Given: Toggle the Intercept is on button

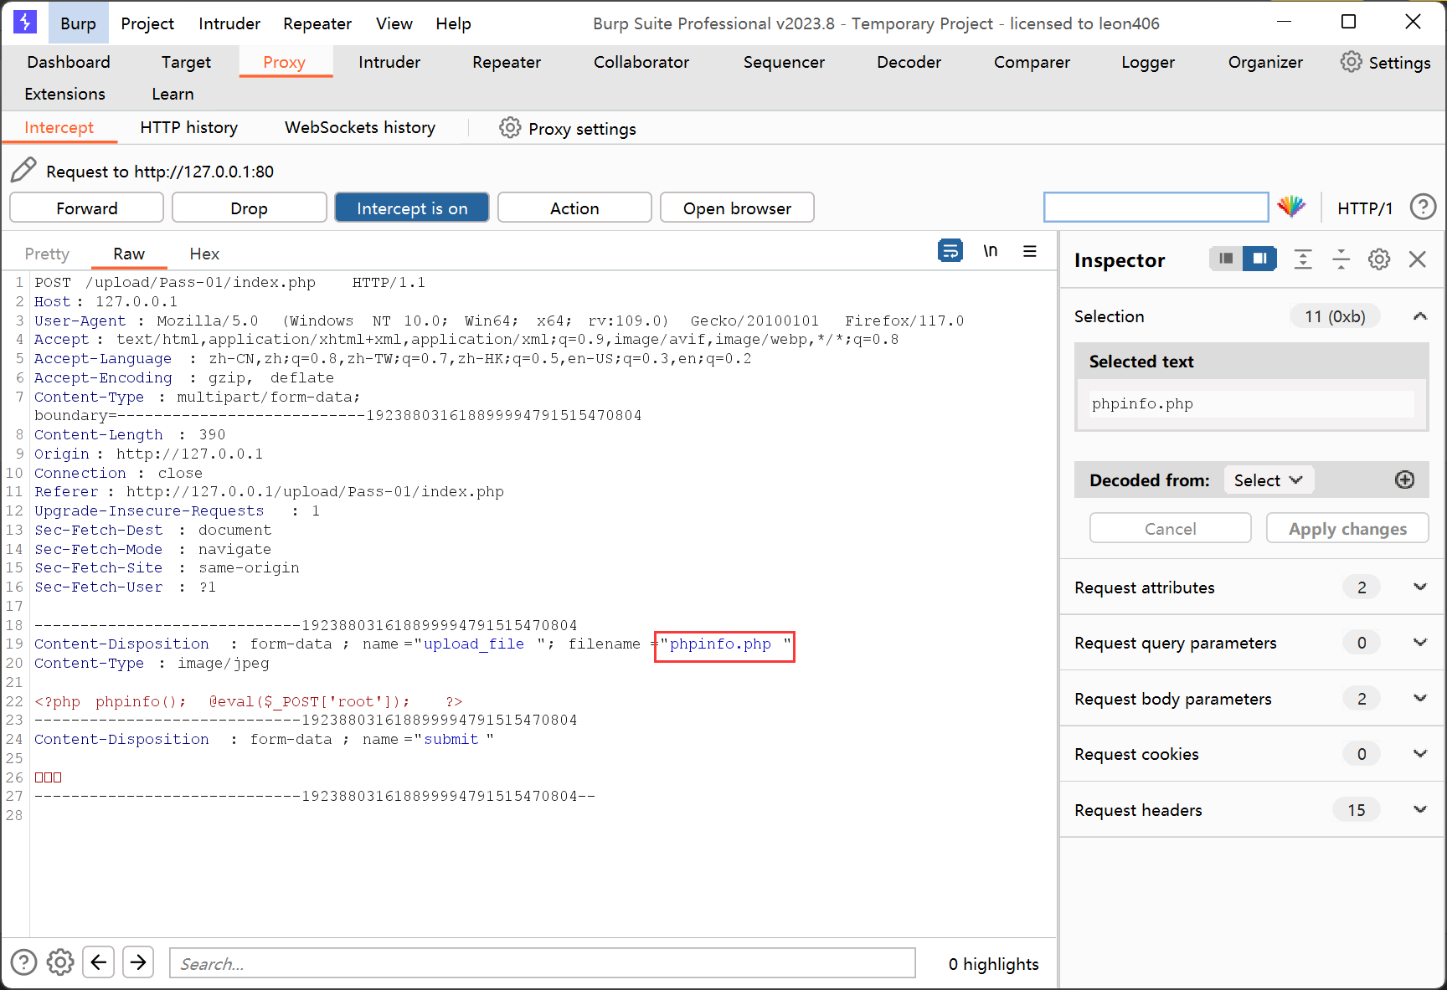Looking at the screenshot, I should point(412,208).
